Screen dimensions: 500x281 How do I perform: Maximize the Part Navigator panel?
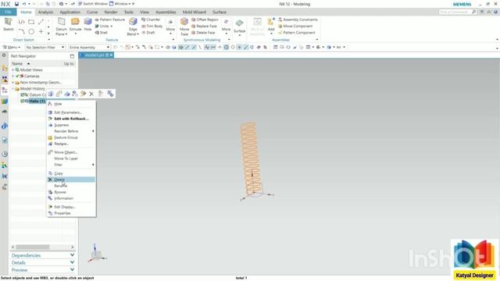tap(72, 56)
